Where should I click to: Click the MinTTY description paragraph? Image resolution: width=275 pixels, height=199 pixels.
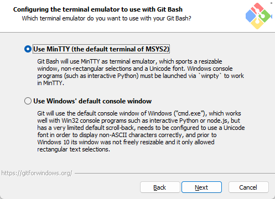(141, 72)
